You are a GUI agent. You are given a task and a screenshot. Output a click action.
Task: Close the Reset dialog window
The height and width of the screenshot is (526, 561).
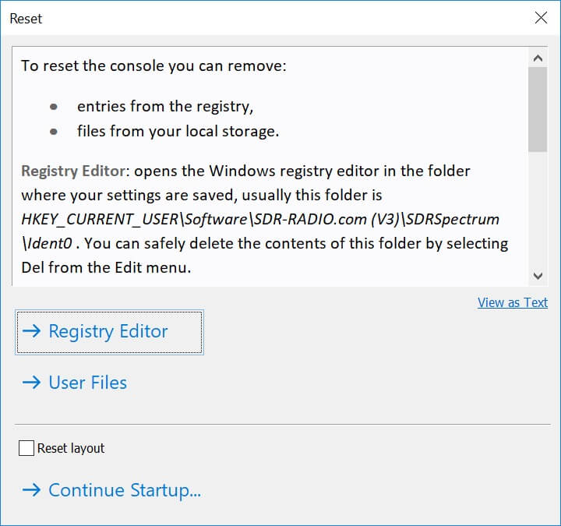point(541,18)
